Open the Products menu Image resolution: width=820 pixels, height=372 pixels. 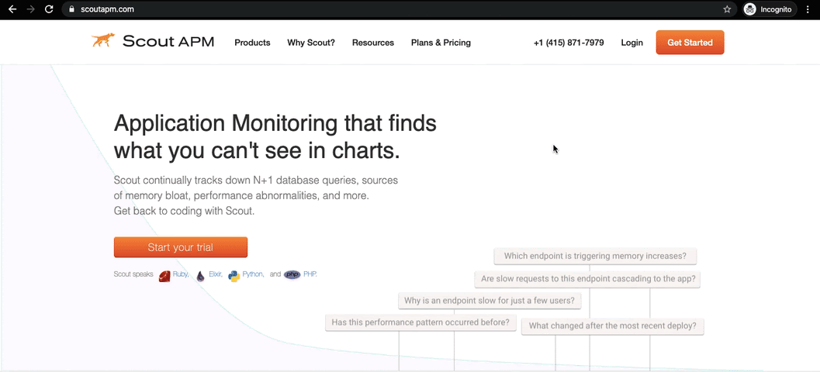click(x=252, y=43)
